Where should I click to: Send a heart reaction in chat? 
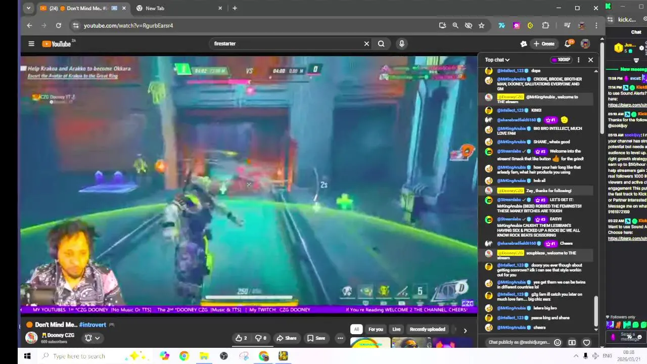coord(587,342)
